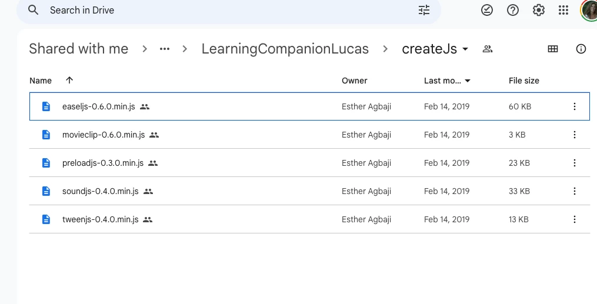Open the Google account profile avatar
Image resolution: width=597 pixels, height=304 pixels.
pyautogui.click(x=589, y=10)
